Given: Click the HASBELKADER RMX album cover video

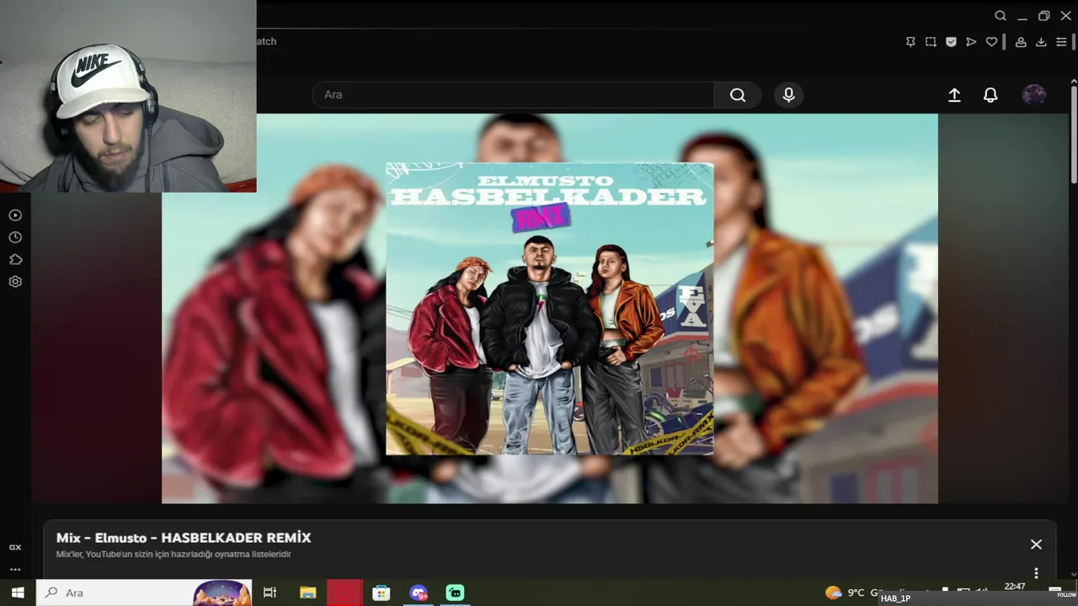Looking at the screenshot, I should 549,309.
